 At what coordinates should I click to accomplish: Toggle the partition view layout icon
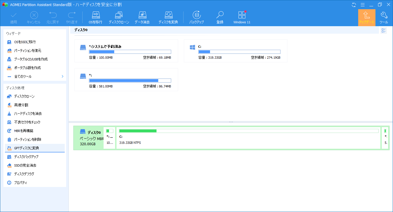[384, 30]
